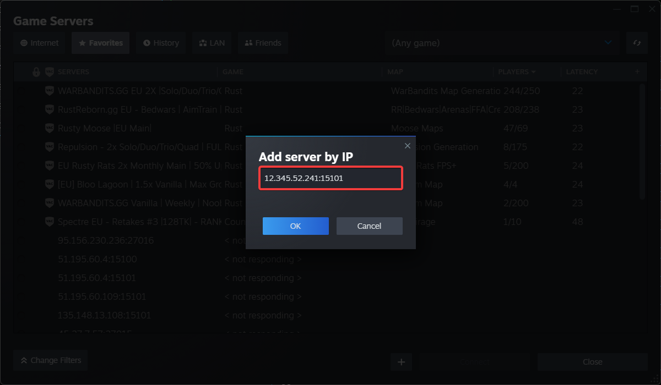Click the Internet globe icon
This screenshot has width=661, height=385.
23,43
